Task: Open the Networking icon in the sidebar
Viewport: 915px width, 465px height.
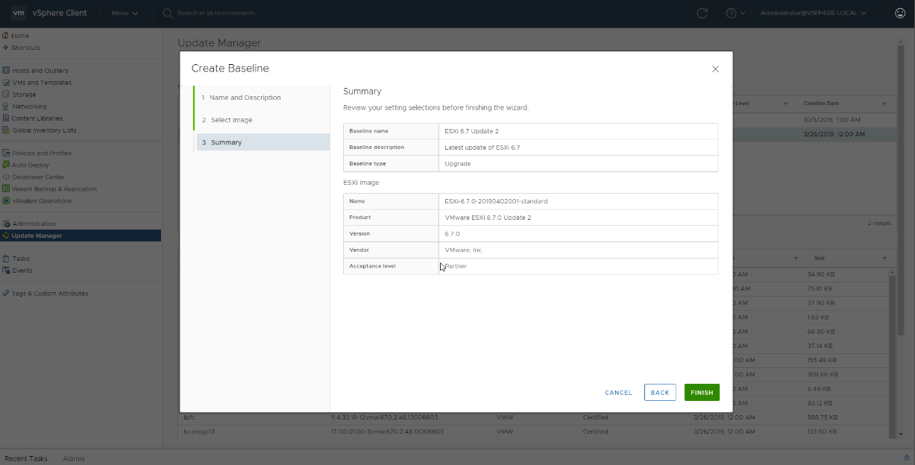Action: coord(5,107)
